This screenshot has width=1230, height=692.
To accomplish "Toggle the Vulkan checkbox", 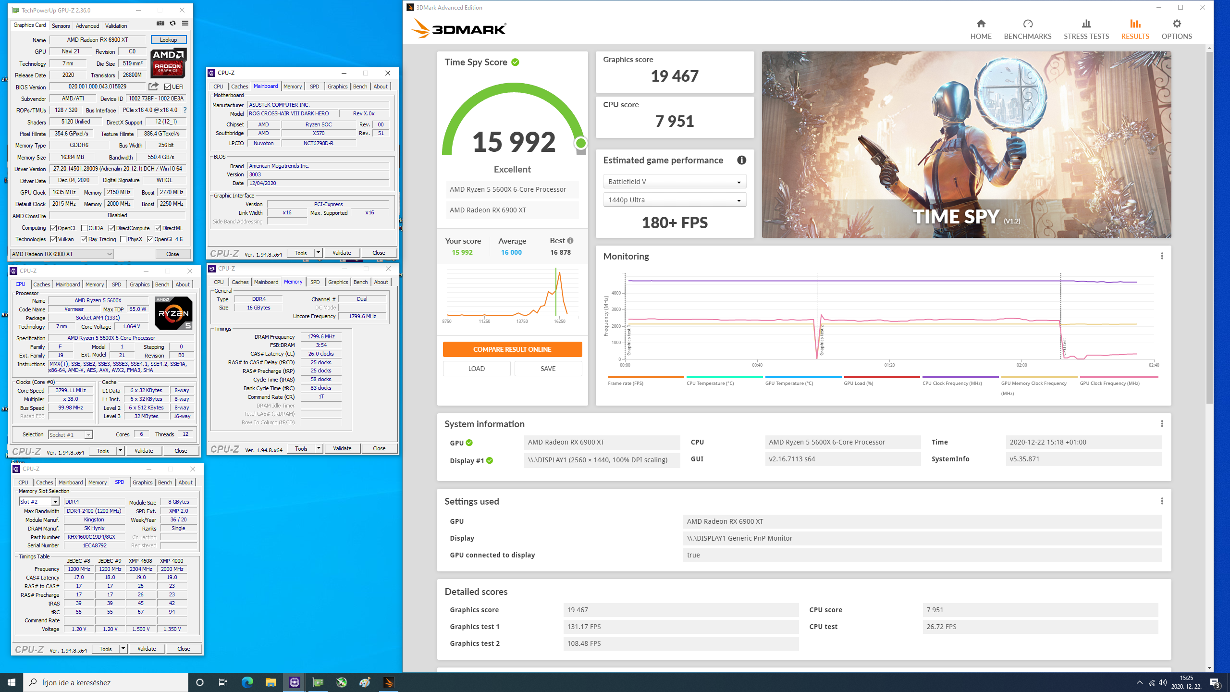I will point(54,239).
